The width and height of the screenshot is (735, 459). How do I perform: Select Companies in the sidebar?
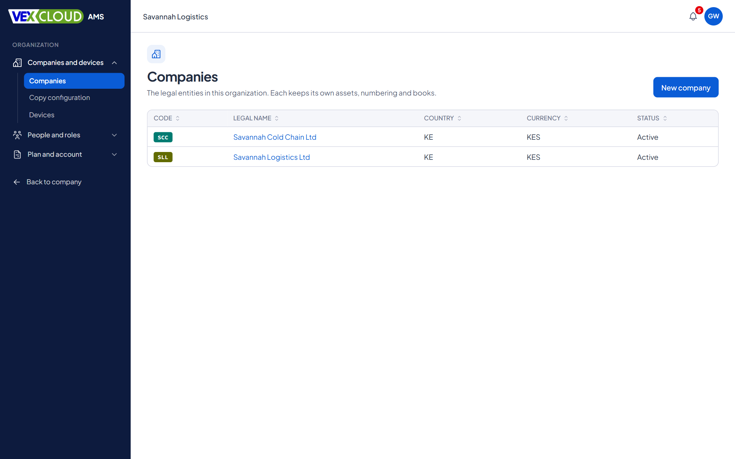[74, 81]
